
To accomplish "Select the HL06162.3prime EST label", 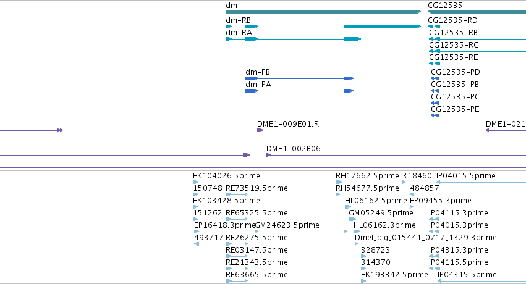I will click(x=385, y=226).
